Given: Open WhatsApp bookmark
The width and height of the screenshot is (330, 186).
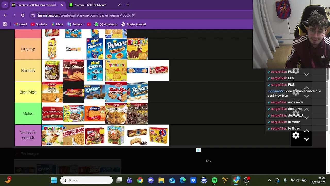Looking at the screenshot, I should point(106,24).
